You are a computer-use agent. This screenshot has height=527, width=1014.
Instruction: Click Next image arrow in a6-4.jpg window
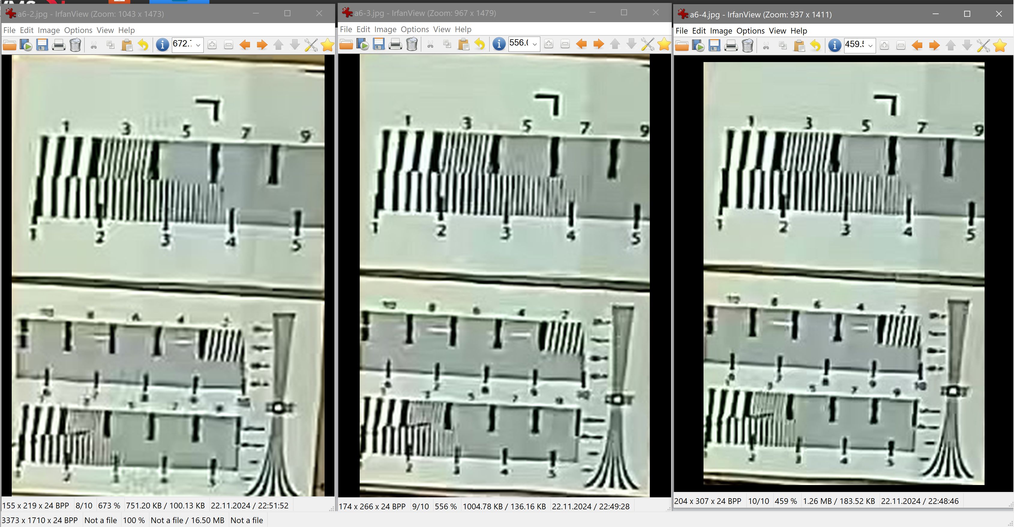(934, 46)
